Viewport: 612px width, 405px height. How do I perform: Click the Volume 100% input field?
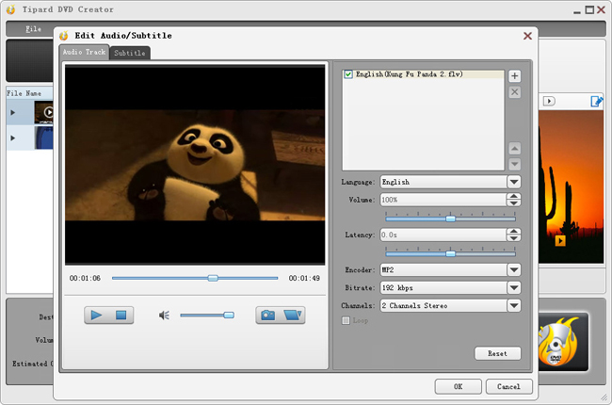pyautogui.click(x=443, y=200)
